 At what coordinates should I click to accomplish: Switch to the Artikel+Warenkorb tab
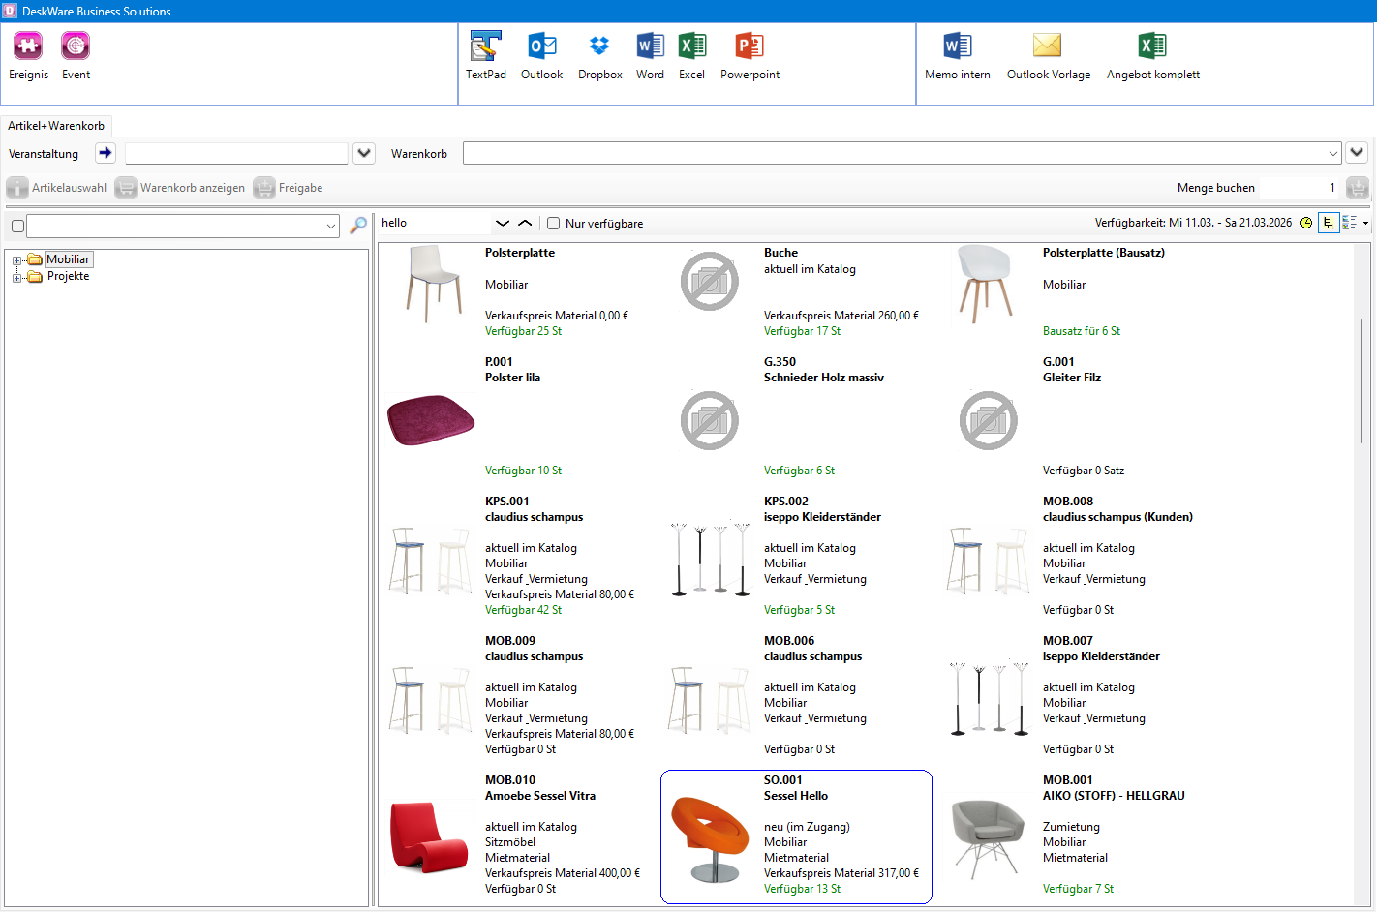[56, 125]
